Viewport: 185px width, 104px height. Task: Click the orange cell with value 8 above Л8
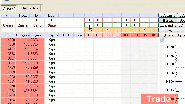tap(153, 30)
